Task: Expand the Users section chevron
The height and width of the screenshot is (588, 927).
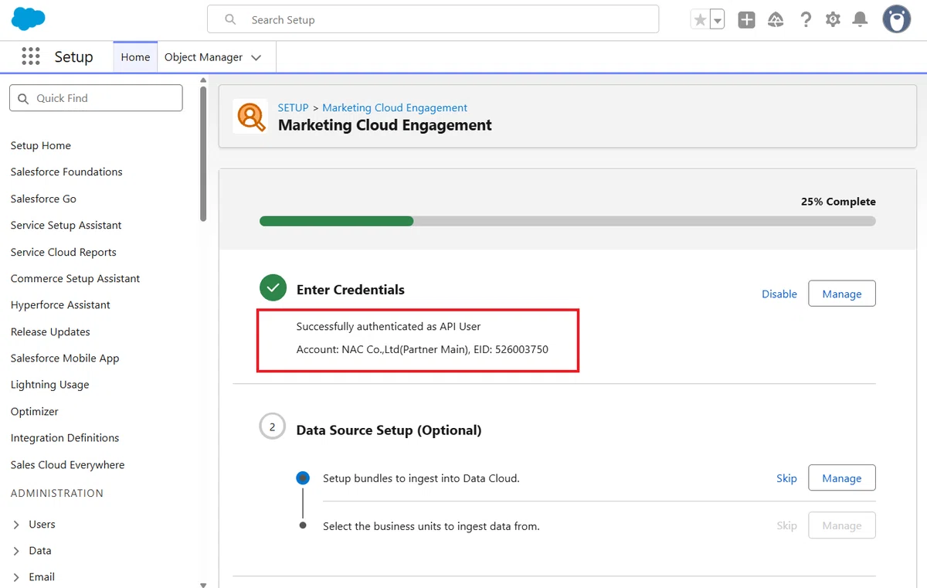Action: 16,525
